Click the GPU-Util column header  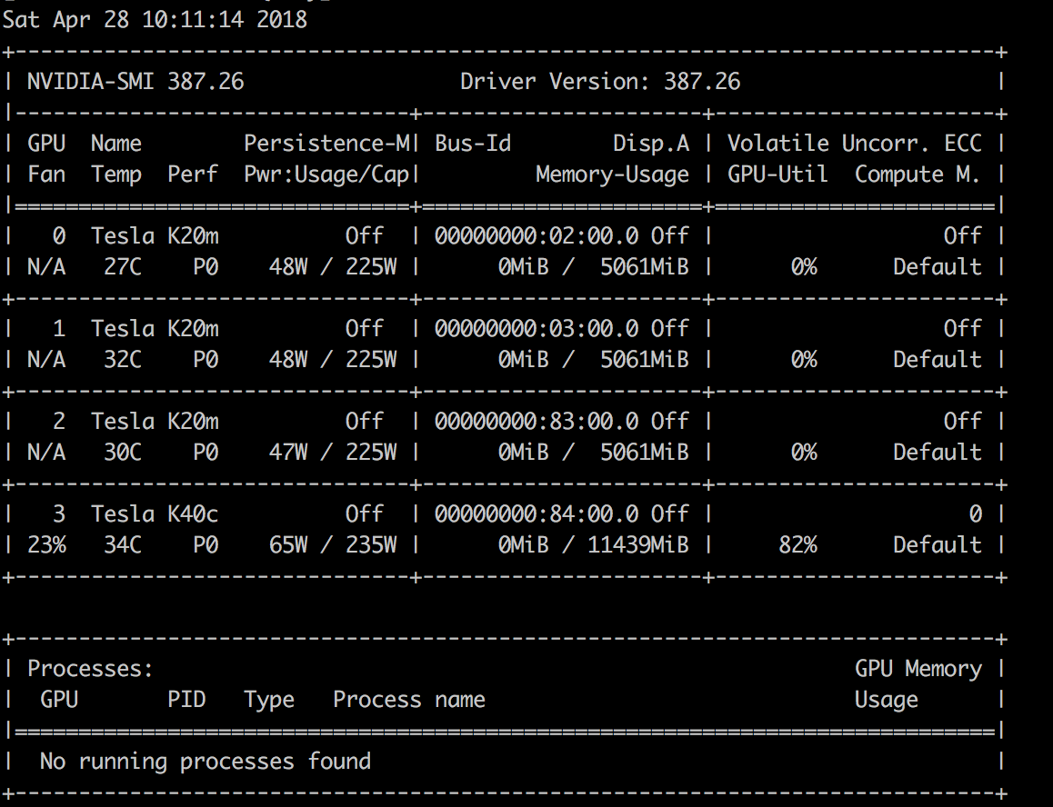(x=777, y=174)
